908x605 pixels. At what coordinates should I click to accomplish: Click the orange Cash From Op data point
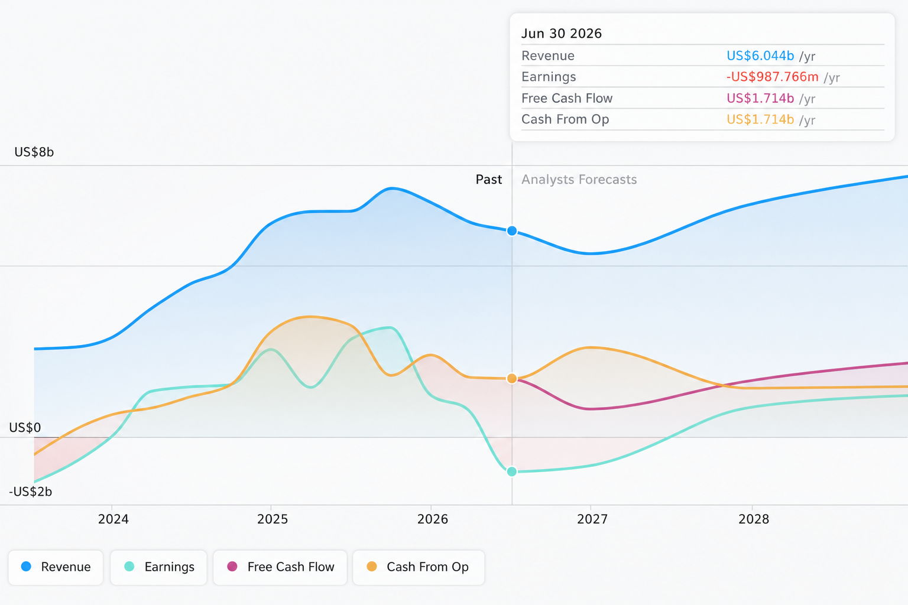pyautogui.click(x=512, y=378)
